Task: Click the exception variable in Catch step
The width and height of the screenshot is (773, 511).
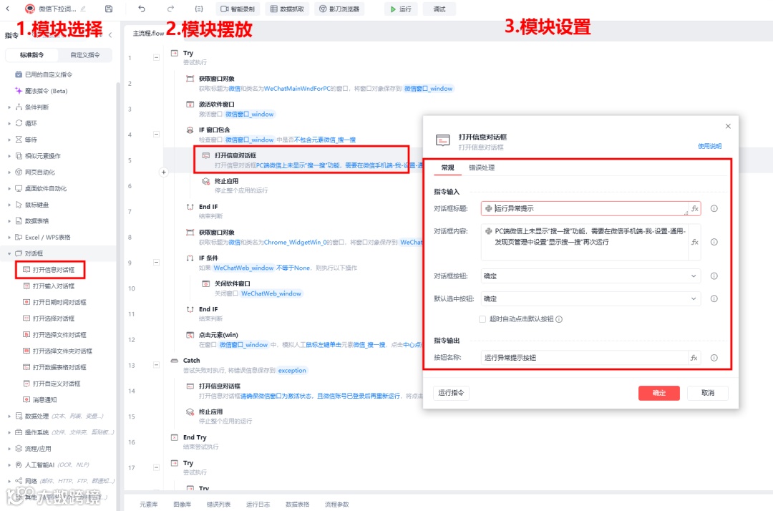Action: [x=292, y=370]
